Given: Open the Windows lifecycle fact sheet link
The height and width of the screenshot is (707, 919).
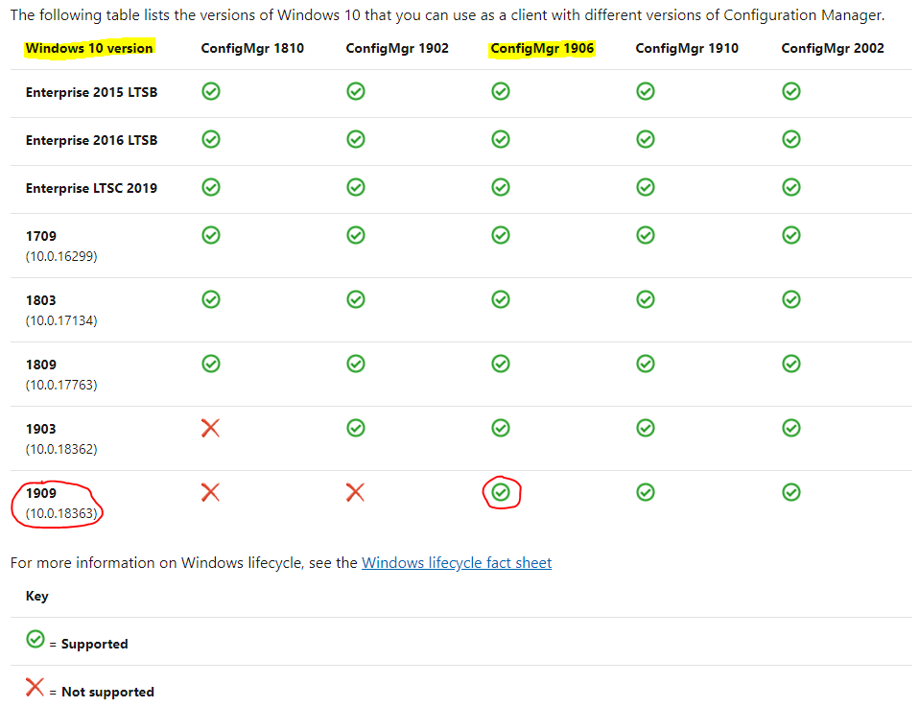Looking at the screenshot, I should point(457,563).
